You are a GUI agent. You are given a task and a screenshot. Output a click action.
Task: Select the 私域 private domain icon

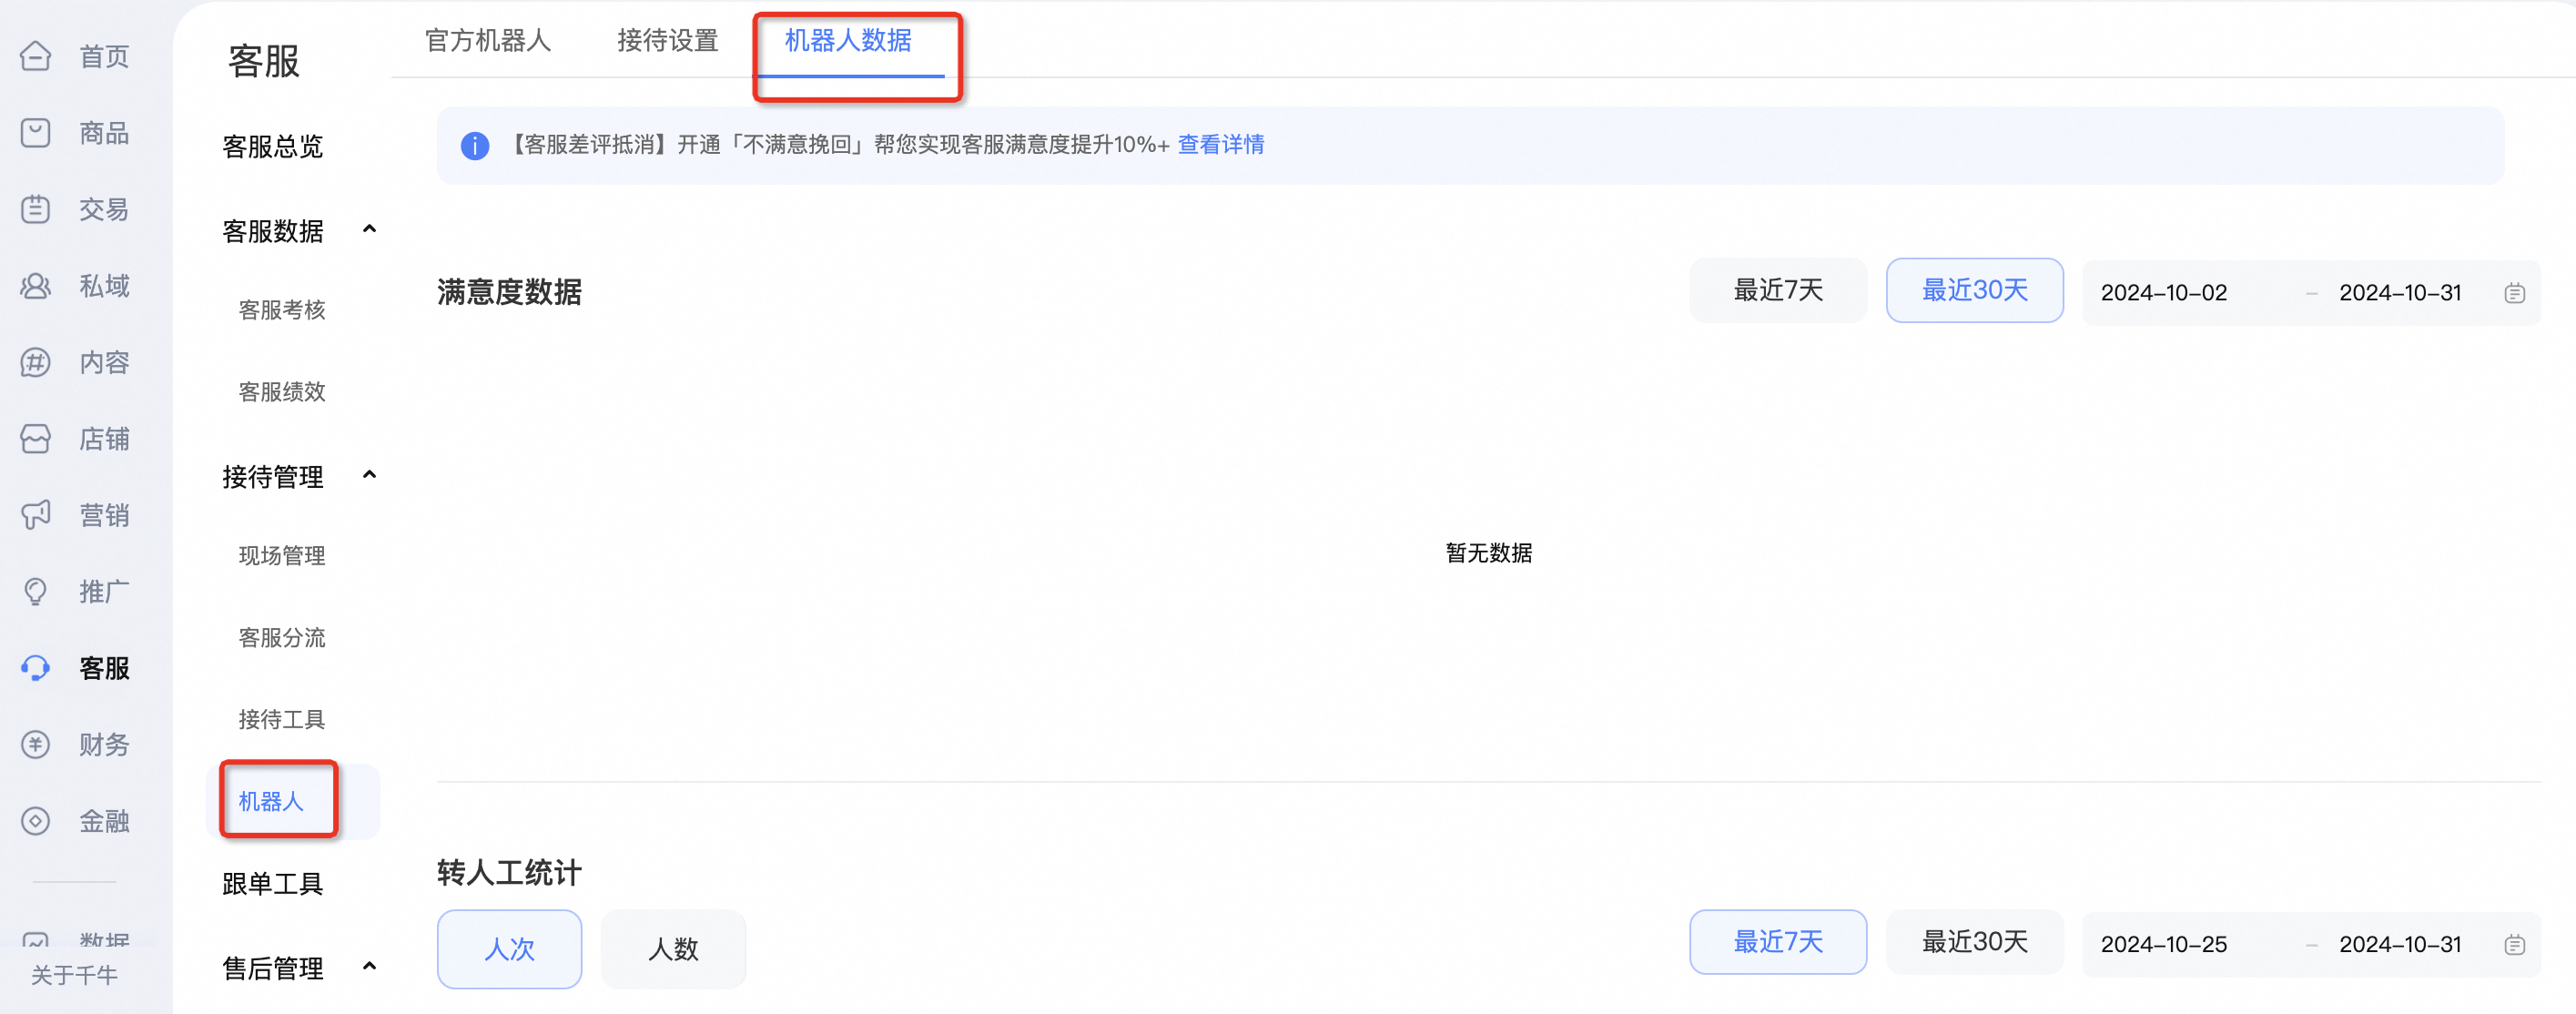(35, 286)
